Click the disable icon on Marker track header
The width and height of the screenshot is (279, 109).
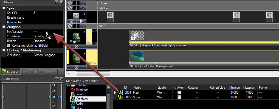pyautogui.click(x=70, y=8)
